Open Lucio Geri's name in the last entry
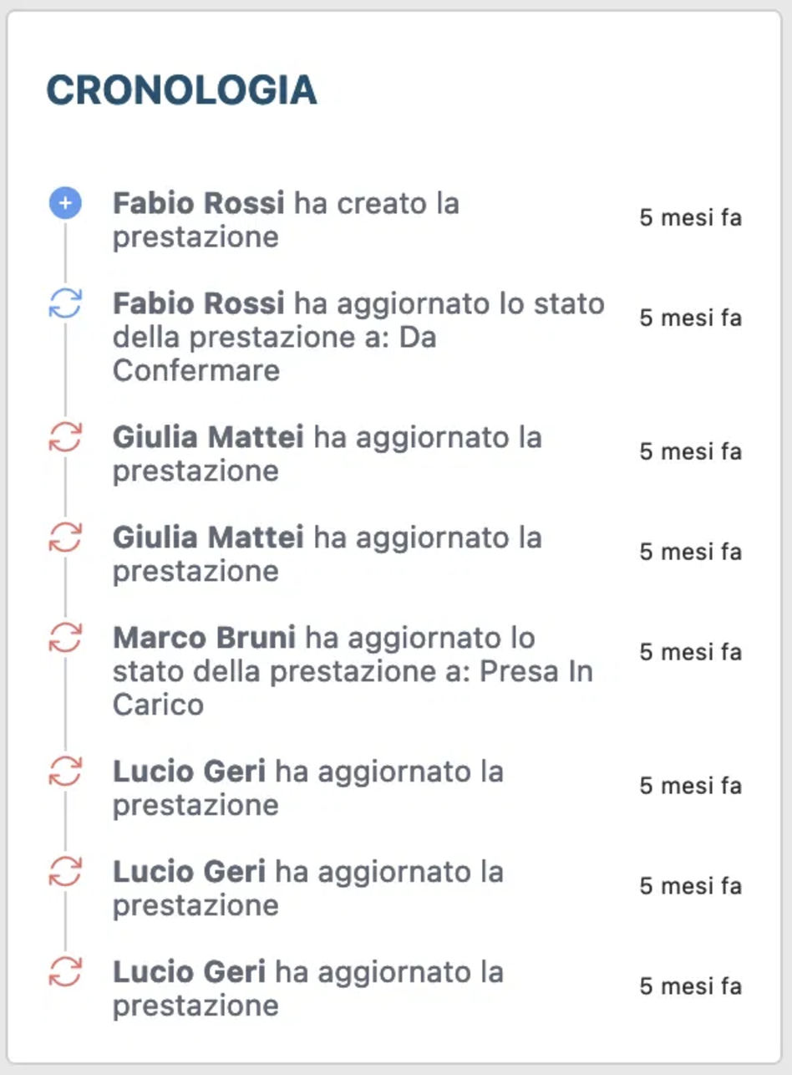The height and width of the screenshot is (1075, 792). tap(190, 972)
